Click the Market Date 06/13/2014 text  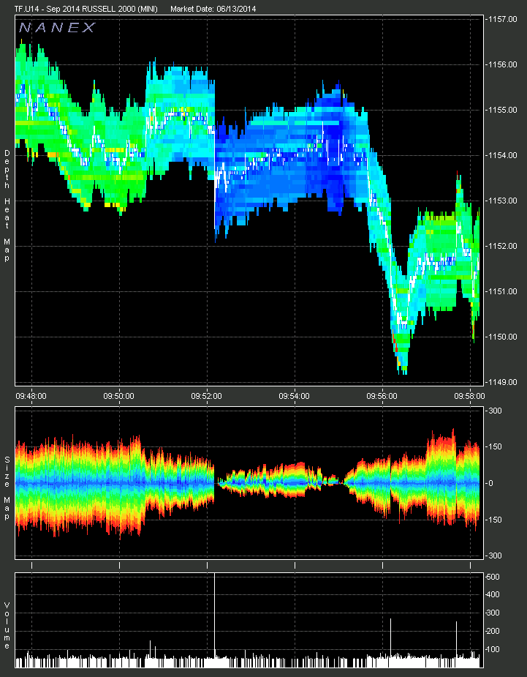click(x=213, y=9)
